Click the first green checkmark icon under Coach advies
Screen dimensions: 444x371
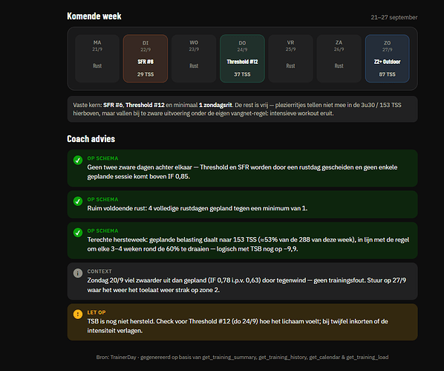(78, 161)
